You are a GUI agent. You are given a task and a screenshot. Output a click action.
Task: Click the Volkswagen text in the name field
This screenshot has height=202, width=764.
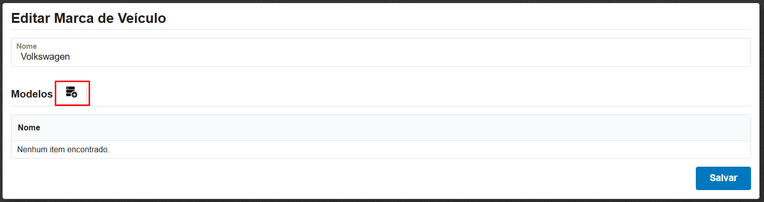click(45, 57)
